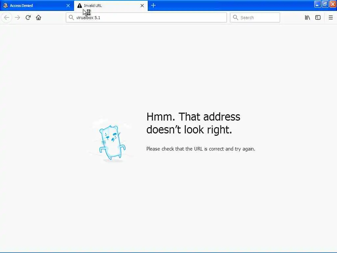The height and width of the screenshot is (253, 337).
Task: Click the magnifier icon in address bar
Action: (x=71, y=17)
